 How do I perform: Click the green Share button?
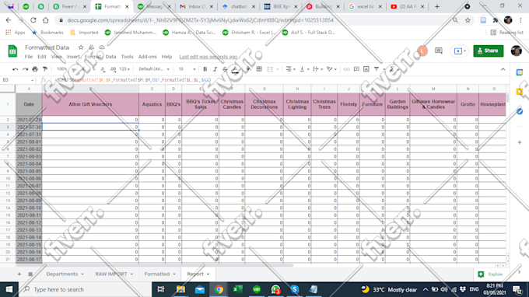click(489, 51)
